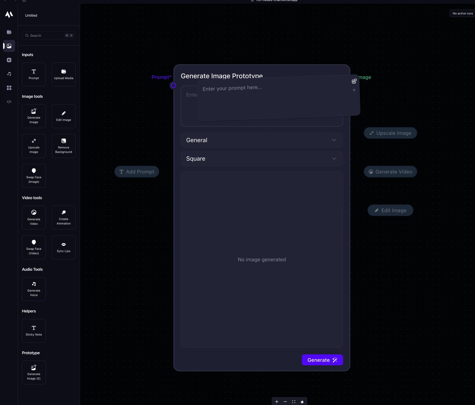The image size is (475, 405).
Task: Click the app logo in the sidebar
Action: coord(9,15)
